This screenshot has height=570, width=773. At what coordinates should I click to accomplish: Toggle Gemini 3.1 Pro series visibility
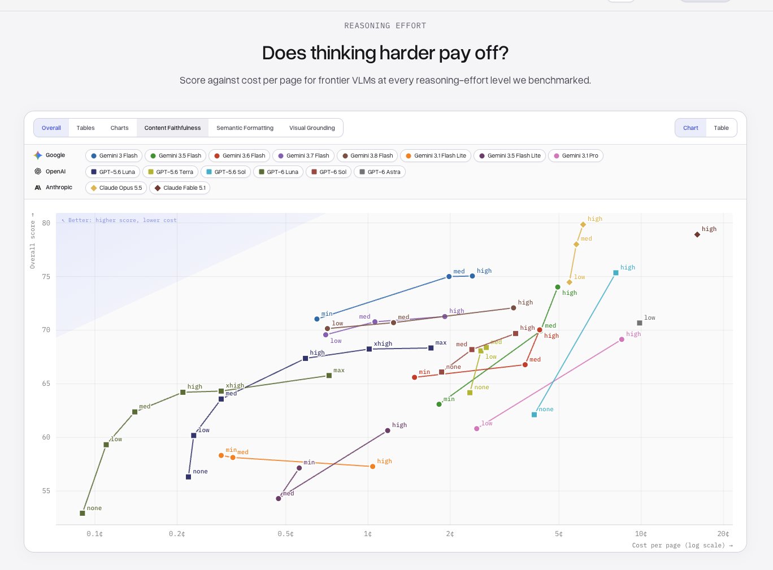tap(575, 156)
